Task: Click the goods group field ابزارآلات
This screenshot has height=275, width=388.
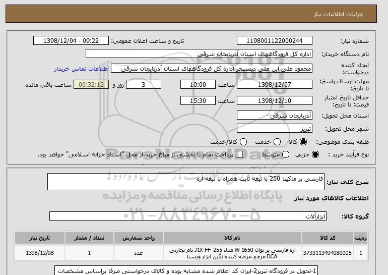Action: tap(188, 216)
